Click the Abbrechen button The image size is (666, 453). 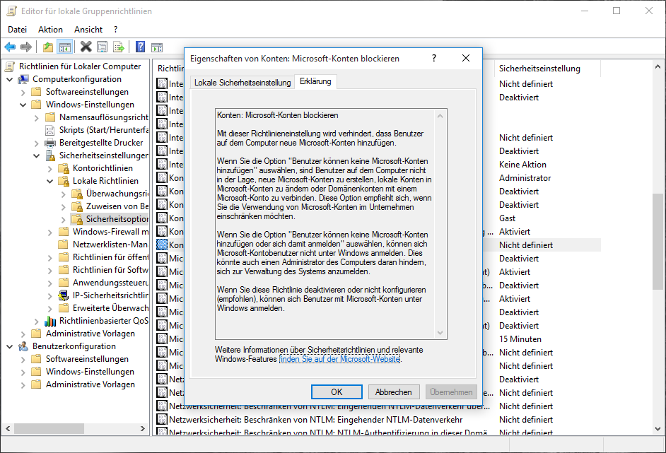(x=393, y=392)
